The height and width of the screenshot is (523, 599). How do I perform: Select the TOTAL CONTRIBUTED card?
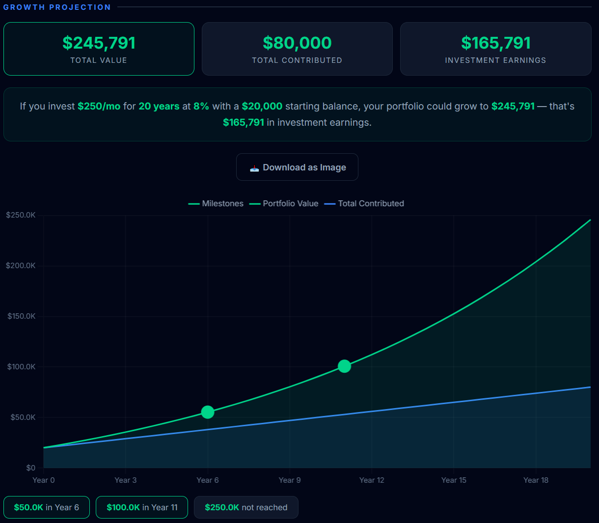(297, 49)
